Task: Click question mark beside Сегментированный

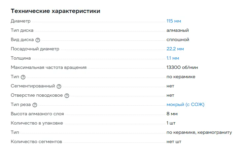Action: pyautogui.click(x=59, y=86)
